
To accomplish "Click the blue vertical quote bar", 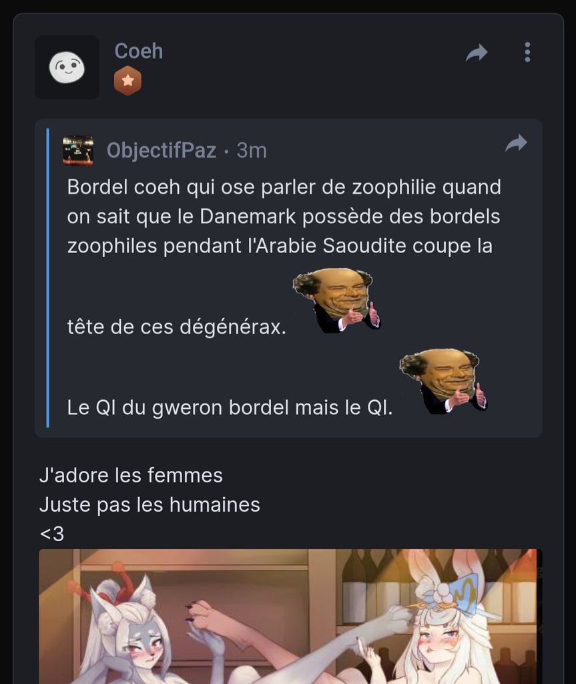I will [x=47, y=278].
